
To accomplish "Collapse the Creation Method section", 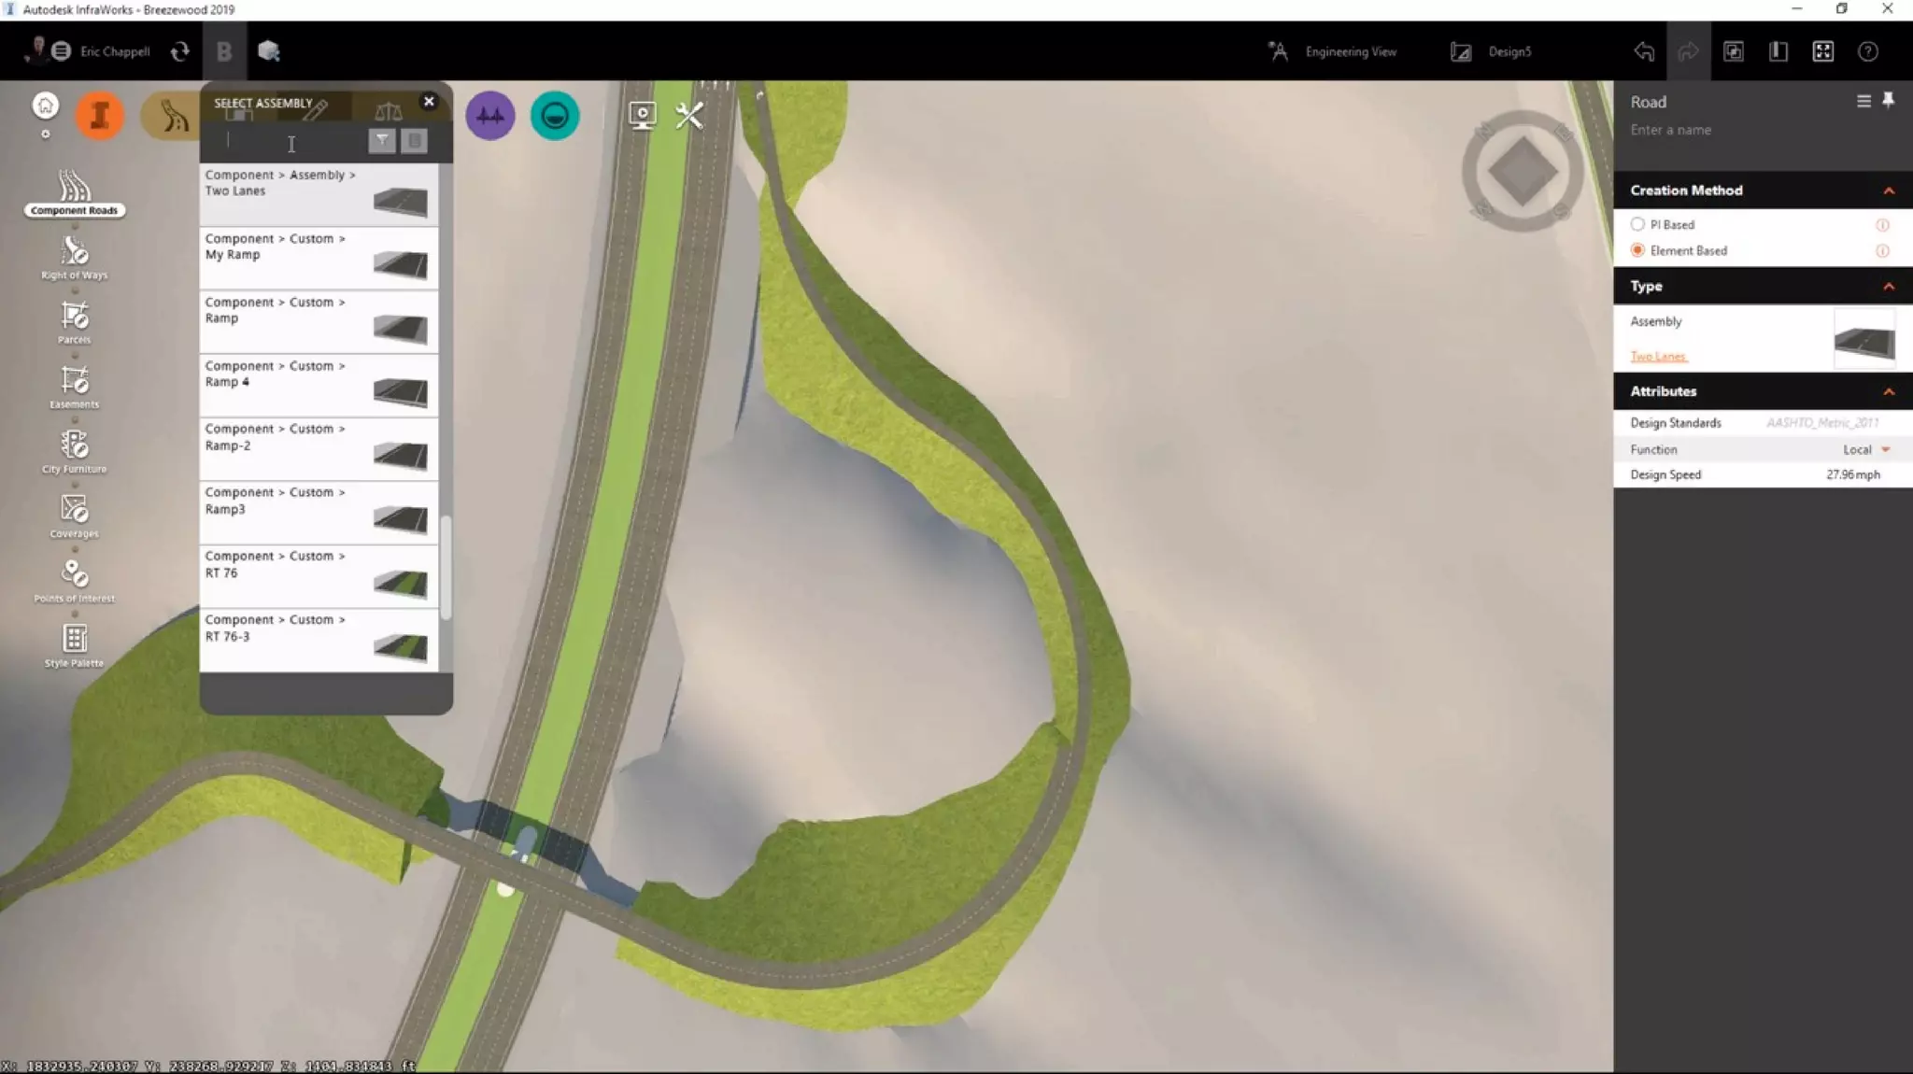I will coord(1888,191).
